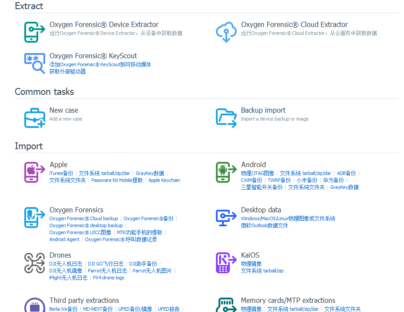Click the Backup import title
The image size is (404, 312).
pos(263,110)
